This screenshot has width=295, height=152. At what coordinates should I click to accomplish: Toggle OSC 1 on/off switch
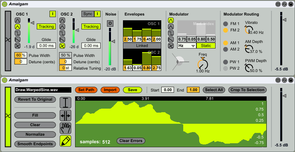53,14
